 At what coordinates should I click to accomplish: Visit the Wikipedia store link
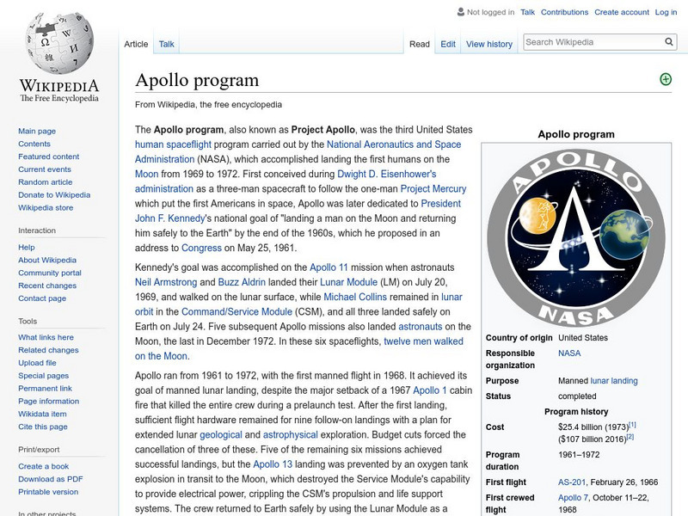46,207
